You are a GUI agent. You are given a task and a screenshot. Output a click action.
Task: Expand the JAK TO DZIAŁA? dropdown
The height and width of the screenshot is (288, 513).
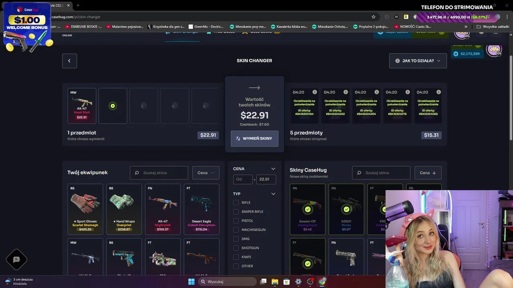418,61
